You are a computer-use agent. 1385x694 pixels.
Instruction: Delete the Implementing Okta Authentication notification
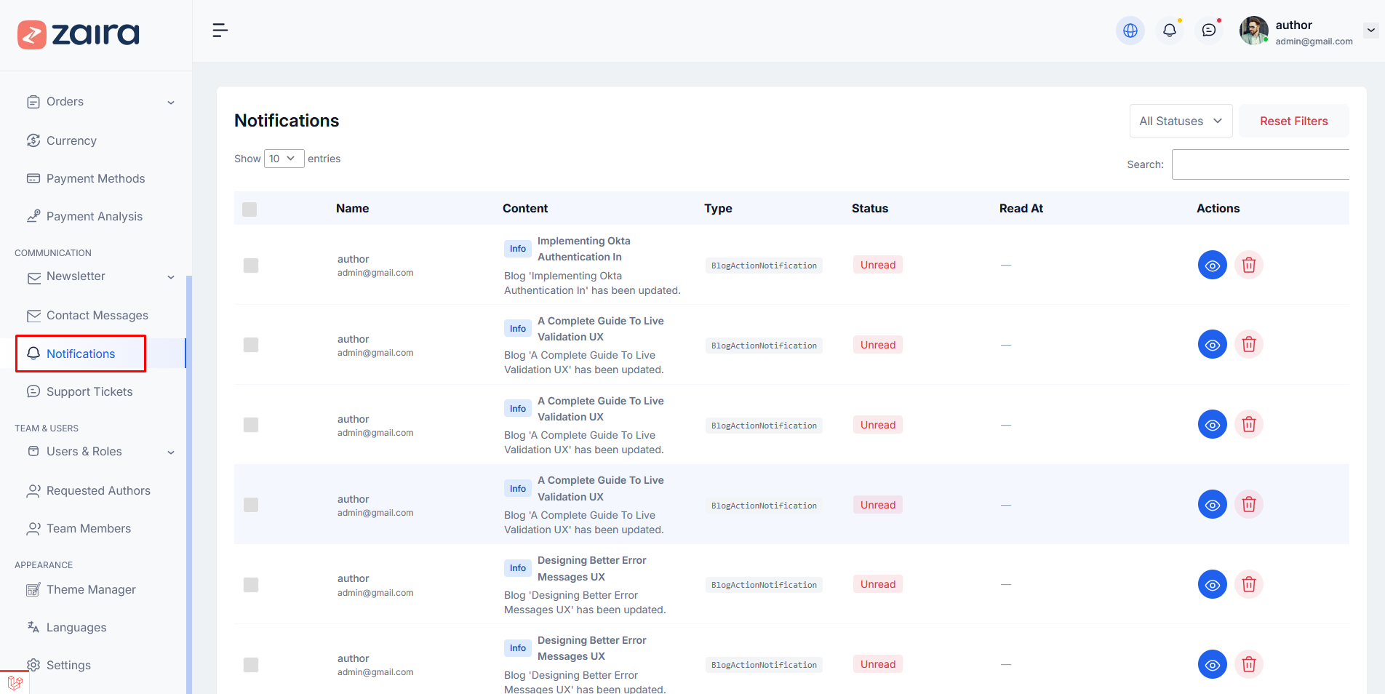pyautogui.click(x=1248, y=265)
